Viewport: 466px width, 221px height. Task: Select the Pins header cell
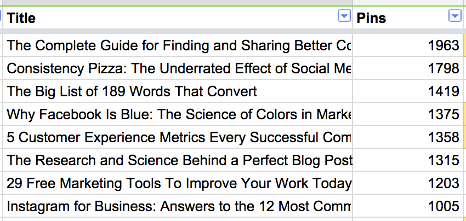(x=408, y=18)
